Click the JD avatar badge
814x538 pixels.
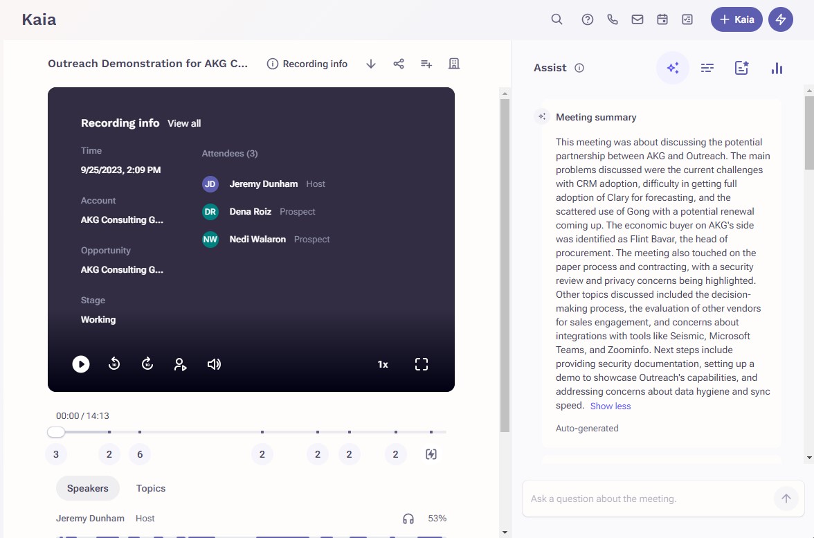coord(210,184)
